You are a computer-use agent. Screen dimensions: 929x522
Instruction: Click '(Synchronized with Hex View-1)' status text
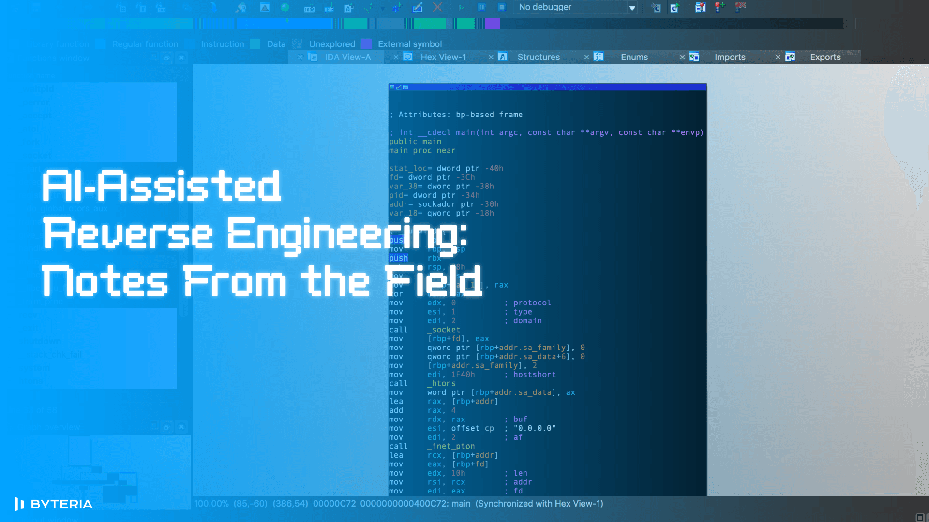(539, 504)
